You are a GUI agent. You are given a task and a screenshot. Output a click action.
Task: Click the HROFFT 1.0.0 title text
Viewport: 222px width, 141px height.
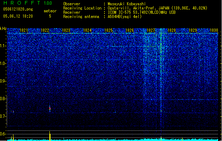point(28,3)
